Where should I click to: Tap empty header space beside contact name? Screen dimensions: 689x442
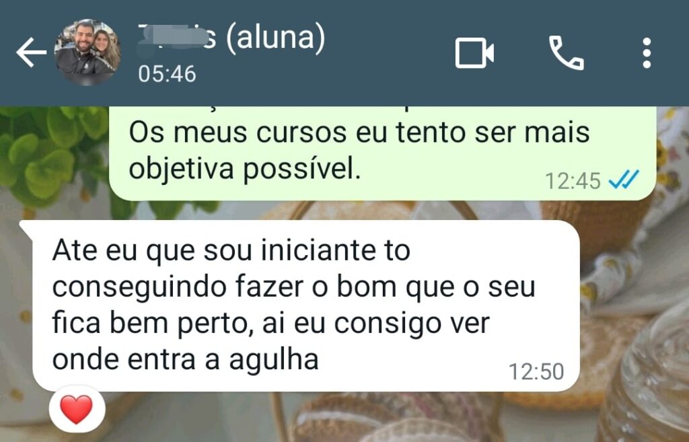[x=391, y=52]
